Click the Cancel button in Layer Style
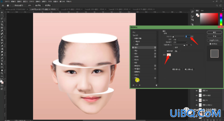The width and height of the screenshot is (224, 121). (214, 36)
